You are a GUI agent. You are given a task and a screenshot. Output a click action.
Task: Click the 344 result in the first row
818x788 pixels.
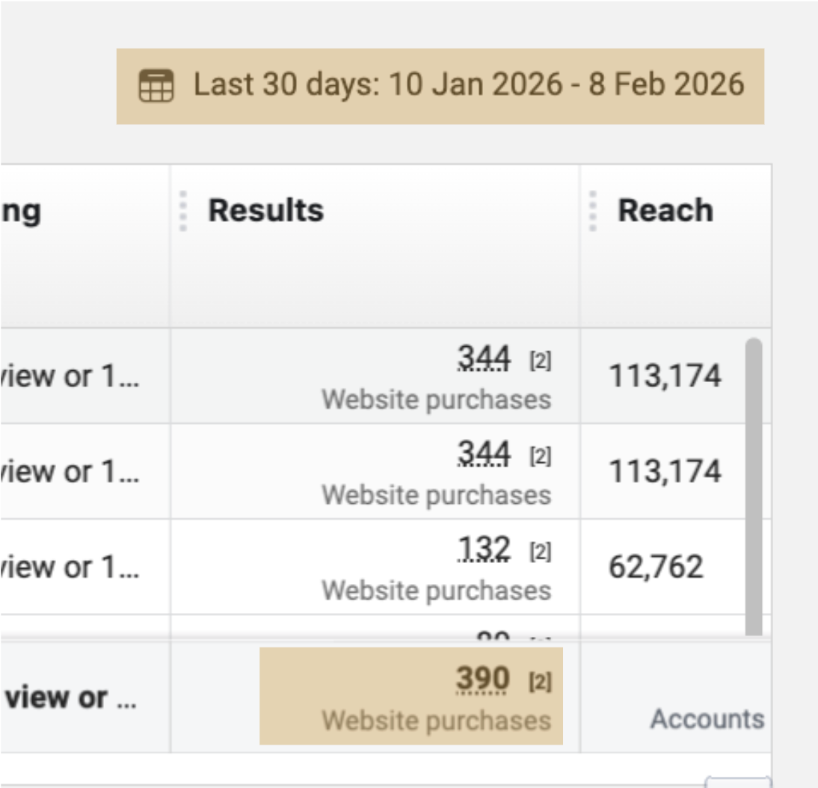coord(484,360)
